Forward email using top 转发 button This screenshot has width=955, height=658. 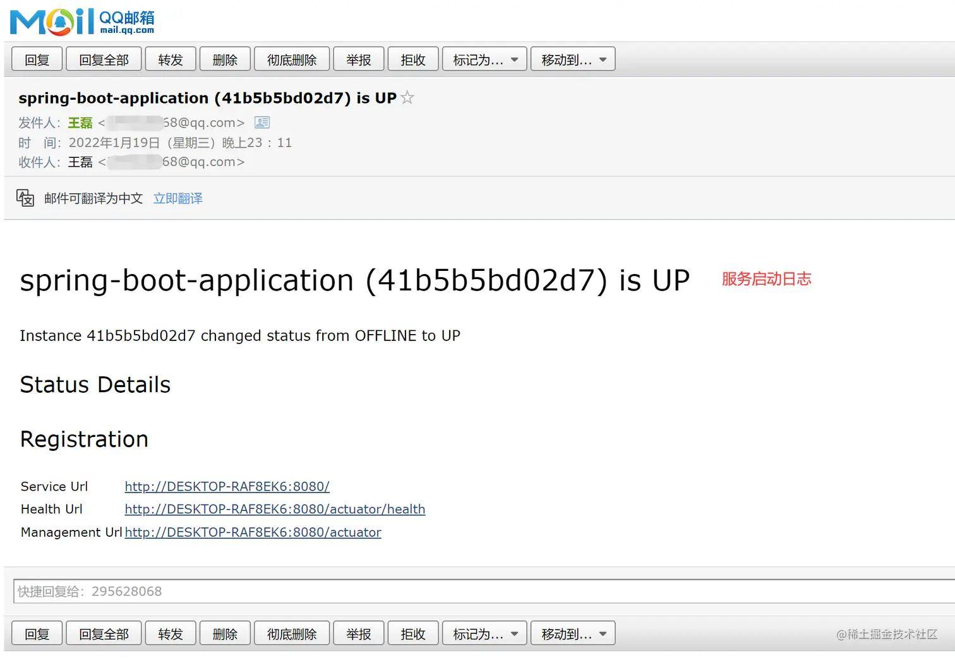[x=171, y=59]
